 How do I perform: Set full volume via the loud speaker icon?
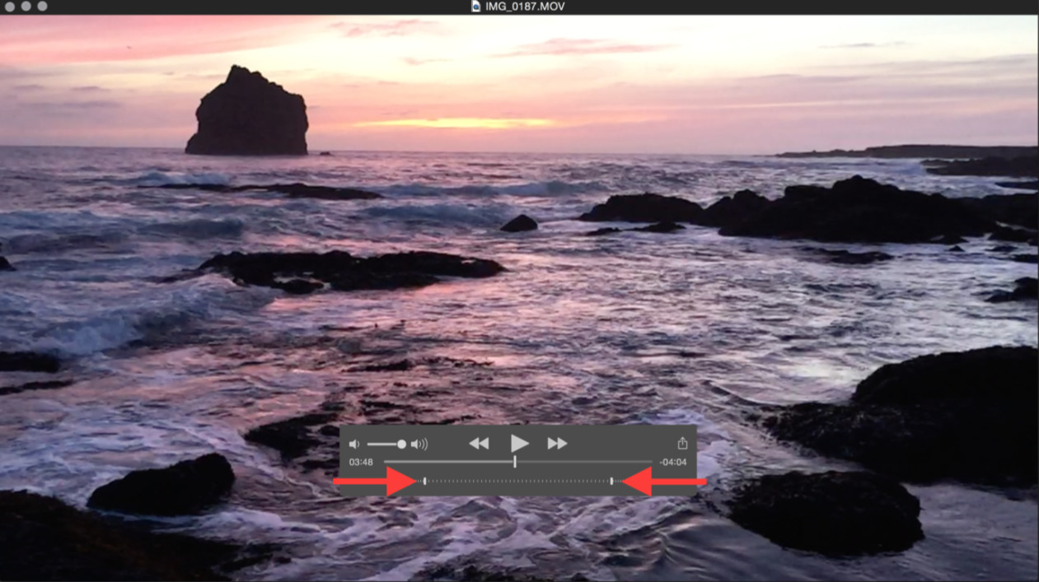(x=419, y=445)
